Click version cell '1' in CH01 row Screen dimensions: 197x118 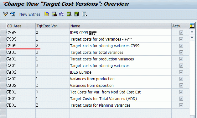click(53, 98)
